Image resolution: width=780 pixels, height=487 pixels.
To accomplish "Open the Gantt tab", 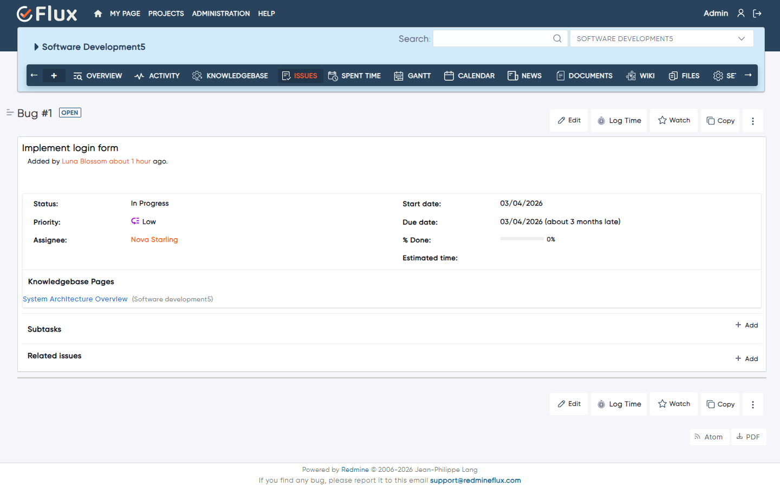I will (x=412, y=76).
